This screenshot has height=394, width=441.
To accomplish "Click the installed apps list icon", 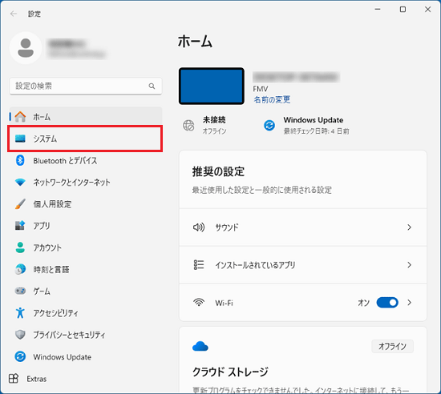I will [199, 265].
